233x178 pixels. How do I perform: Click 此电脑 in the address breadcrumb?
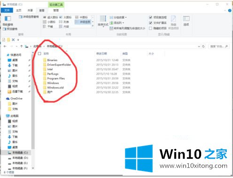click(37, 46)
